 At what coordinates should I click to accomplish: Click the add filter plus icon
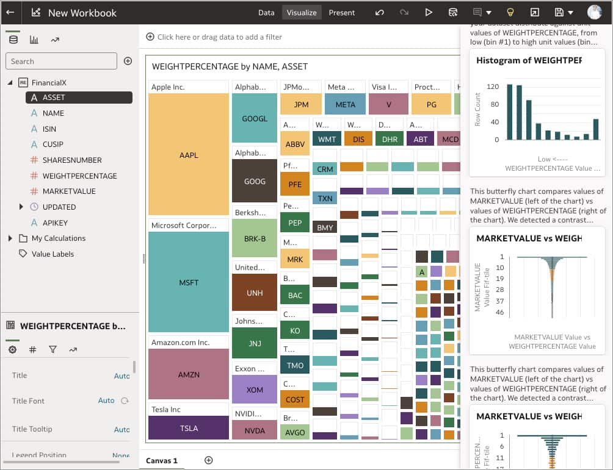150,37
